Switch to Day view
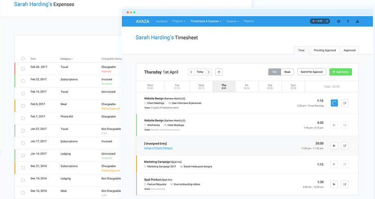Viewport: 375px width, 199px height. pyautogui.click(x=275, y=72)
